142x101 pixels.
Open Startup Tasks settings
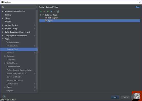tap(12, 84)
